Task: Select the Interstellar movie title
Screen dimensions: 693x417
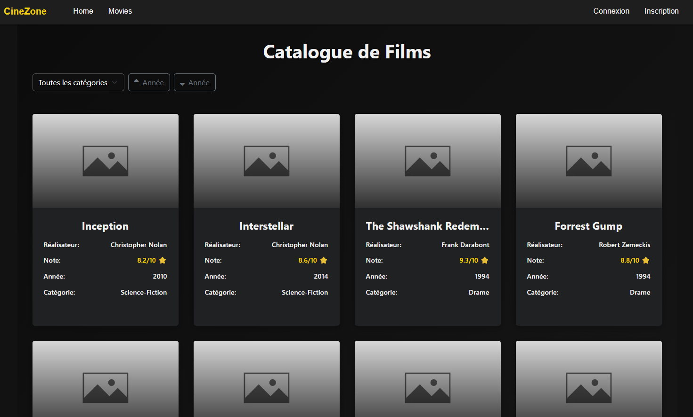Action: tap(267, 226)
